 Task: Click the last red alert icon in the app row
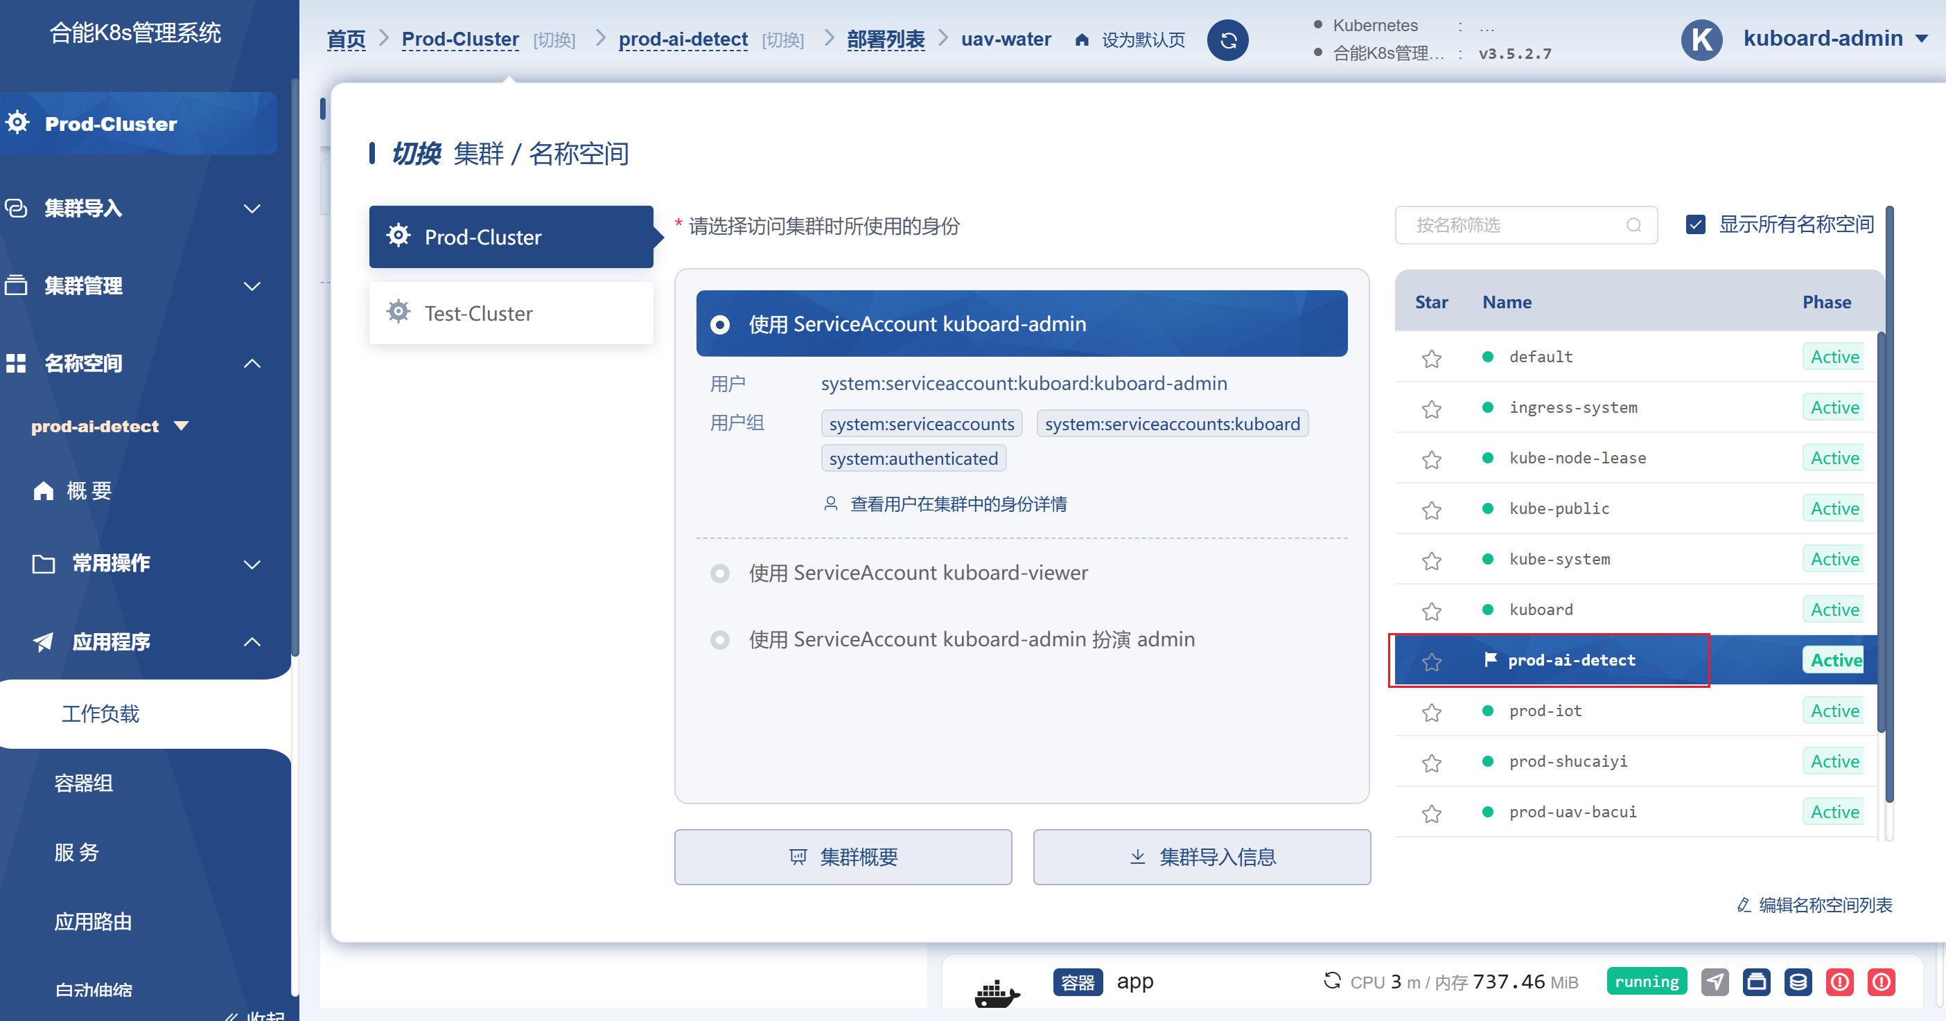[x=1881, y=982]
